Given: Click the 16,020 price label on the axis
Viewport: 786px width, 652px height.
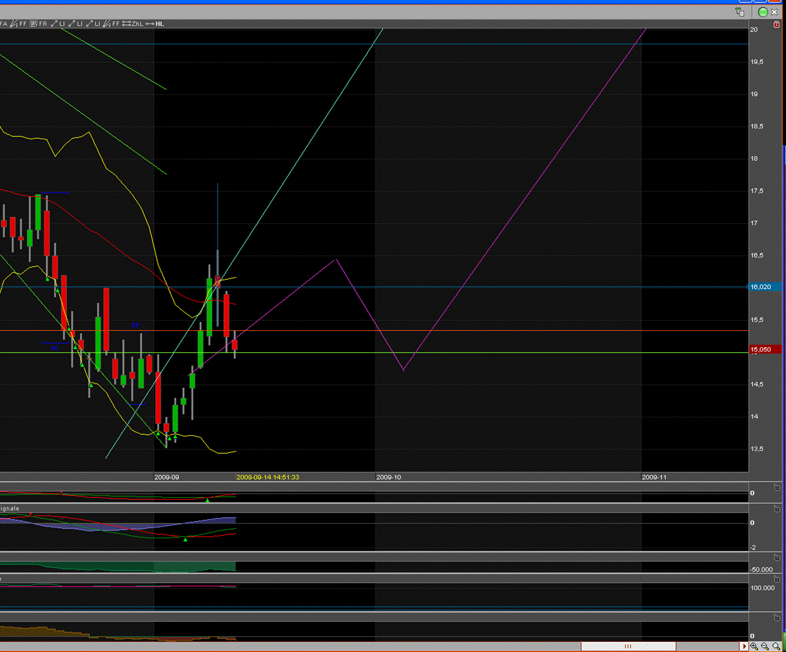Looking at the screenshot, I should (765, 287).
